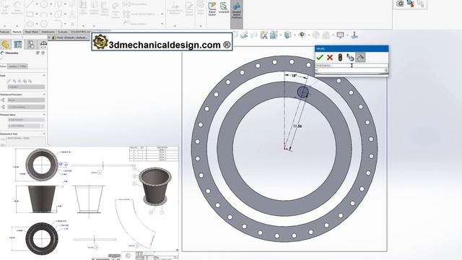Click the camera screenshot icon at top right

(x=400, y=4)
